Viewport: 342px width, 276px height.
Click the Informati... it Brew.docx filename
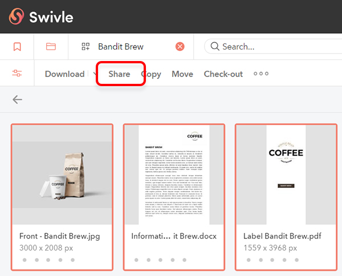click(x=174, y=236)
